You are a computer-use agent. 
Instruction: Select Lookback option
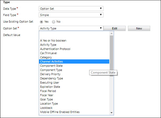74,108
